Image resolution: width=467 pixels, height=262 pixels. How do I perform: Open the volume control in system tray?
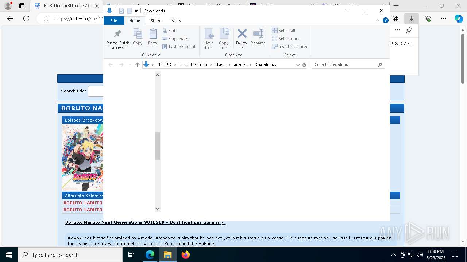(420, 255)
